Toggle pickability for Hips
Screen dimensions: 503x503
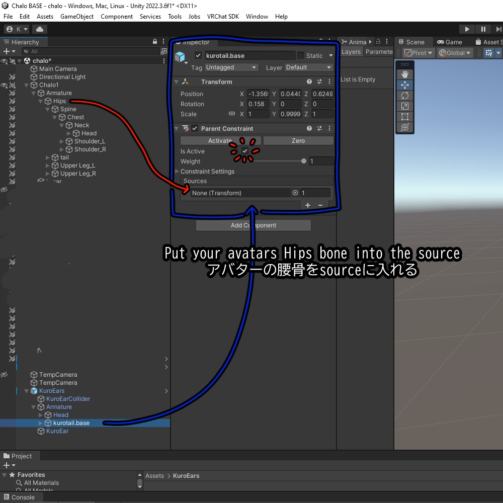click(x=12, y=101)
